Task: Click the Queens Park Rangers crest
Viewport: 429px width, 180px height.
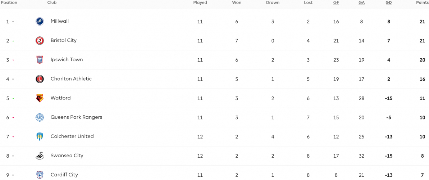Action: (40, 117)
